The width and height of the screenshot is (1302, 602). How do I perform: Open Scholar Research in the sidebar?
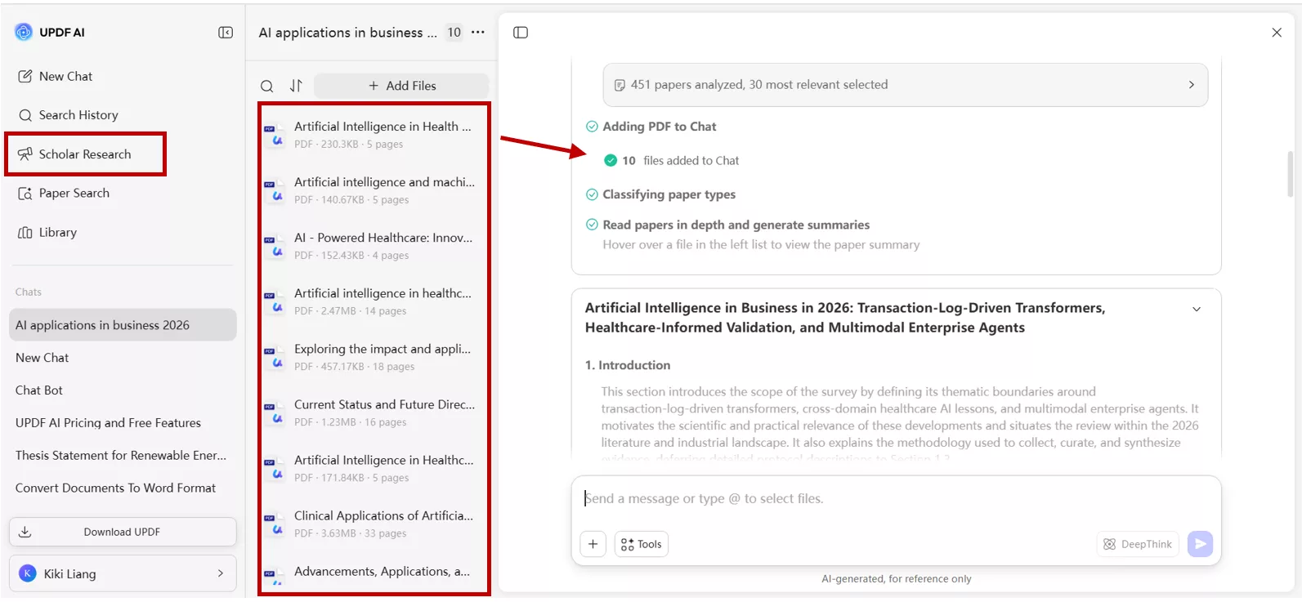click(x=85, y=154)
